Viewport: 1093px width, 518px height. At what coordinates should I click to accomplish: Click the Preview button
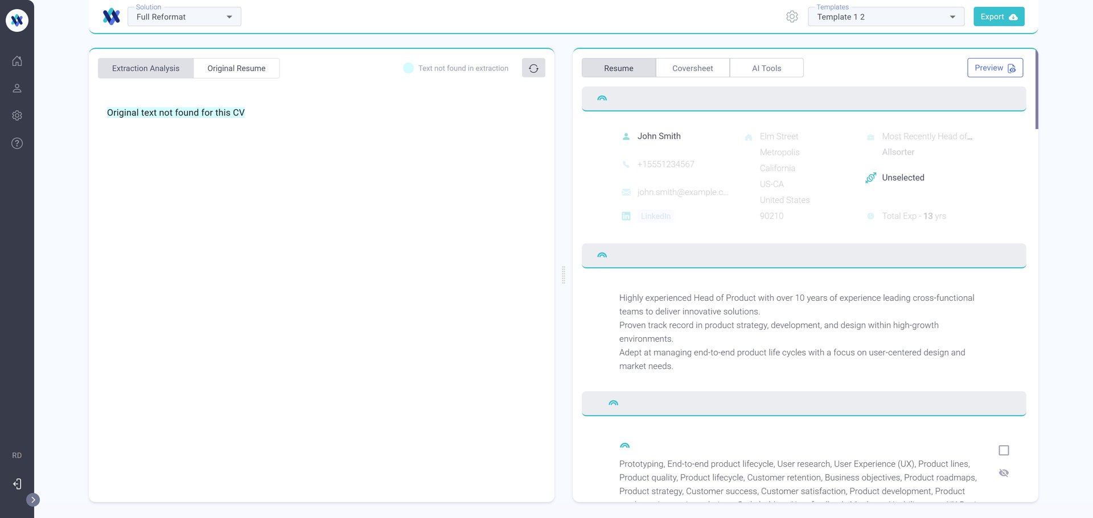pos(995,68)
